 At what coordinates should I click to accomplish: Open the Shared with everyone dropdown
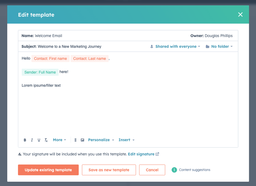[x=177, y=46]
